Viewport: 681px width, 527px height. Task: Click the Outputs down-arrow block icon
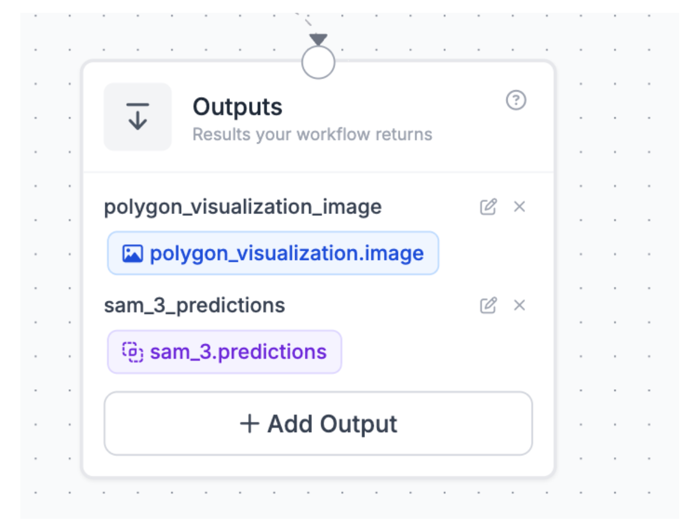point(138,117)
